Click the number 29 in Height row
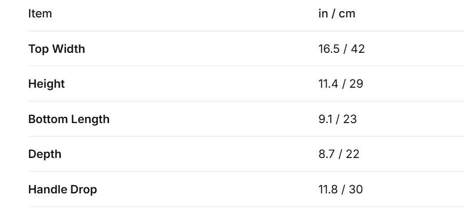Screen dimensions: 464x218 356,84
